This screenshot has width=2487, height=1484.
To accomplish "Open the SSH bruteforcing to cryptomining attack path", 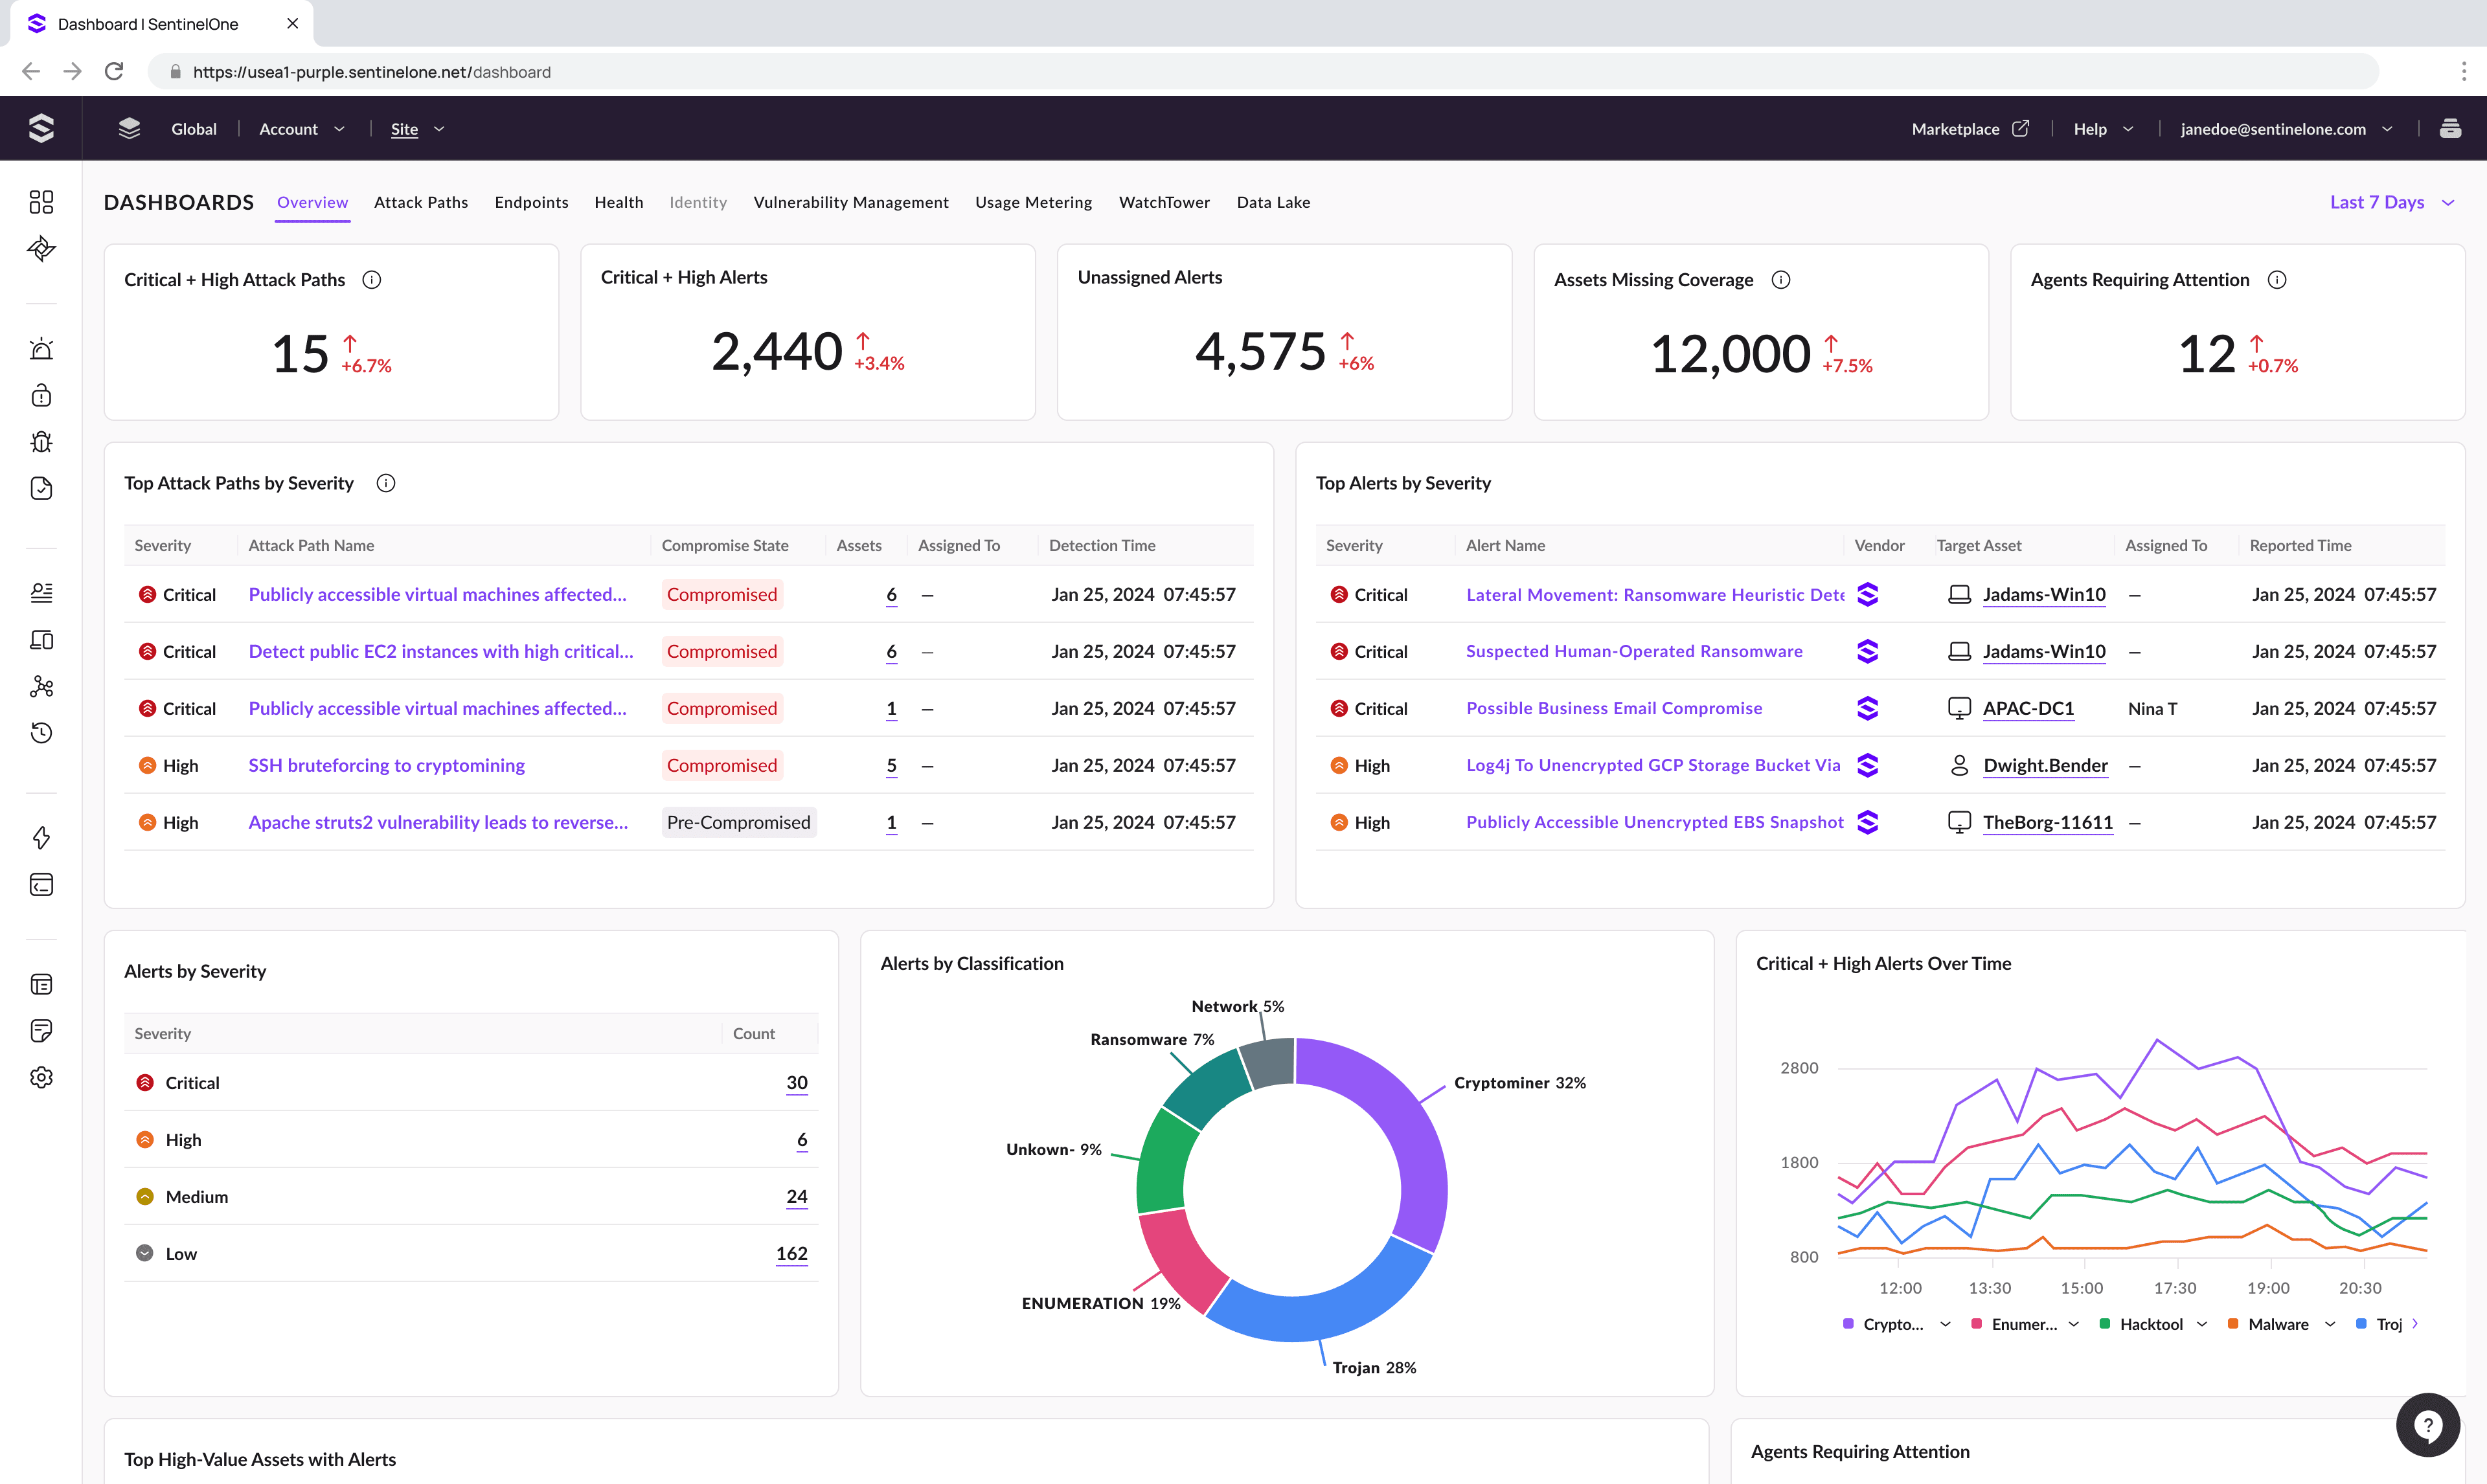I will click(386, 765).
